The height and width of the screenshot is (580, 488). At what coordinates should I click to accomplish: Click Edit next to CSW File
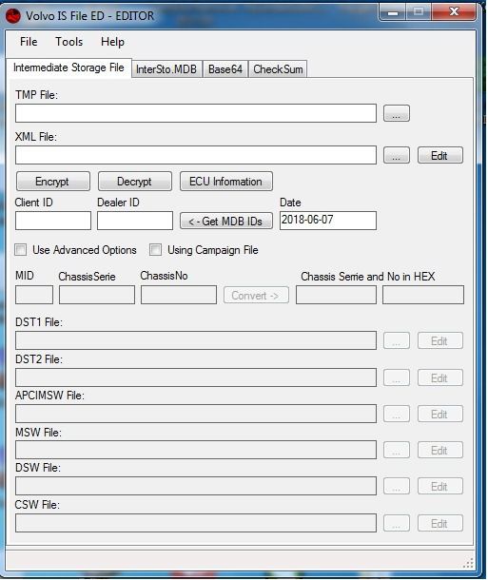(439, 523)
